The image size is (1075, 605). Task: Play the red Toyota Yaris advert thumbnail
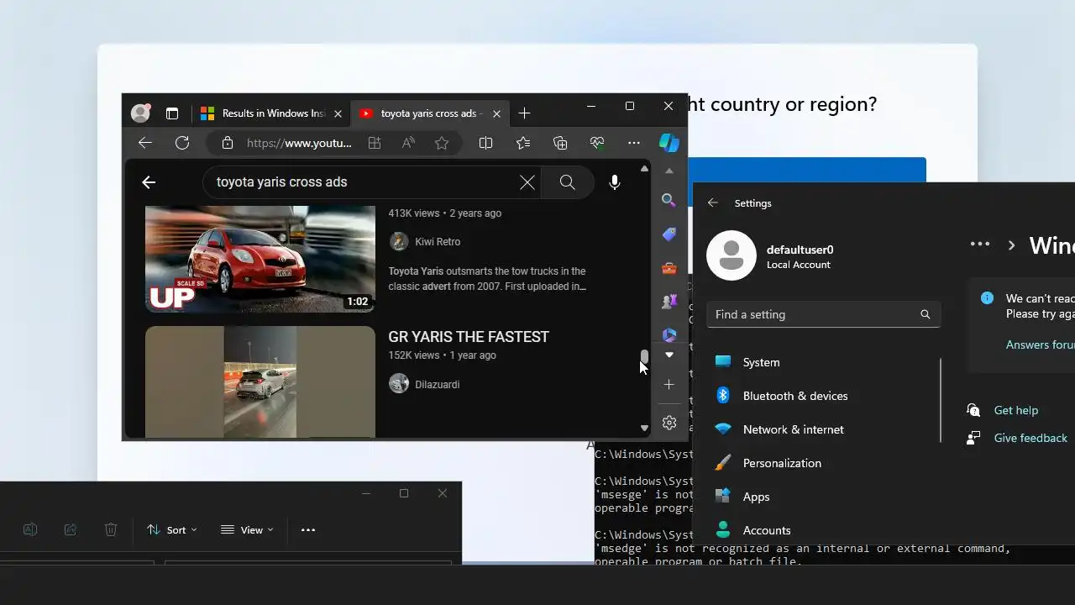[x=260, y=259]
